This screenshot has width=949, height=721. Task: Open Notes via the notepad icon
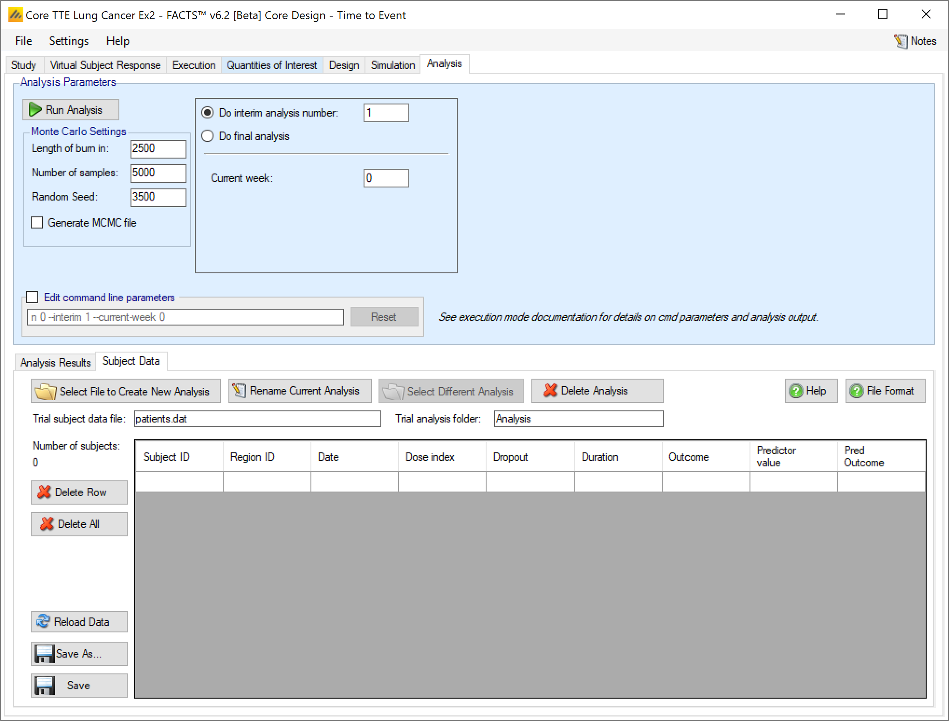(901, 41)
